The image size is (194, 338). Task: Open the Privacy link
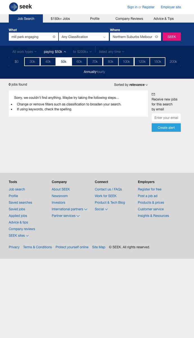(x=14, y=247)
